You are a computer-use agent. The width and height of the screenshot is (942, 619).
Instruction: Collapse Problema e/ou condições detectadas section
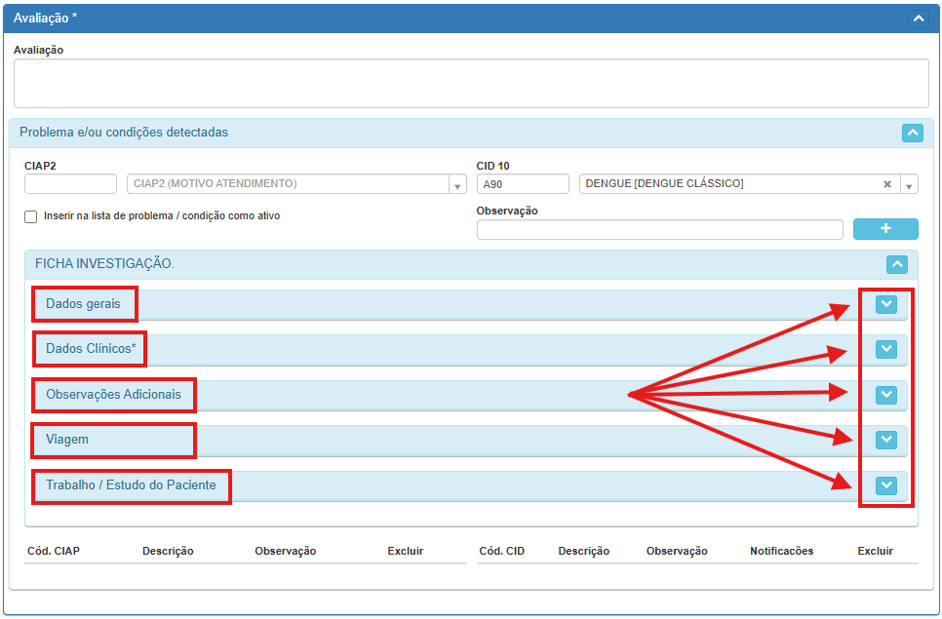[912, 133]
